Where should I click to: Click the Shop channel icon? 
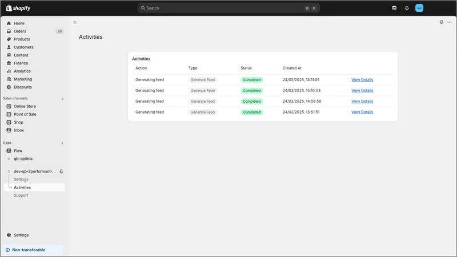tap(9, 122)
